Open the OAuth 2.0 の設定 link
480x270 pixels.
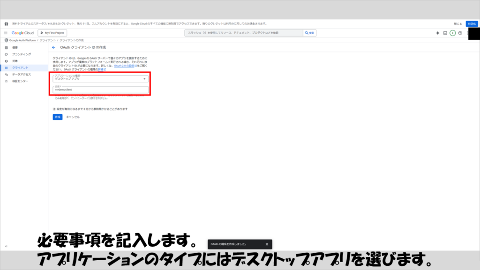(x=125, y=66)
